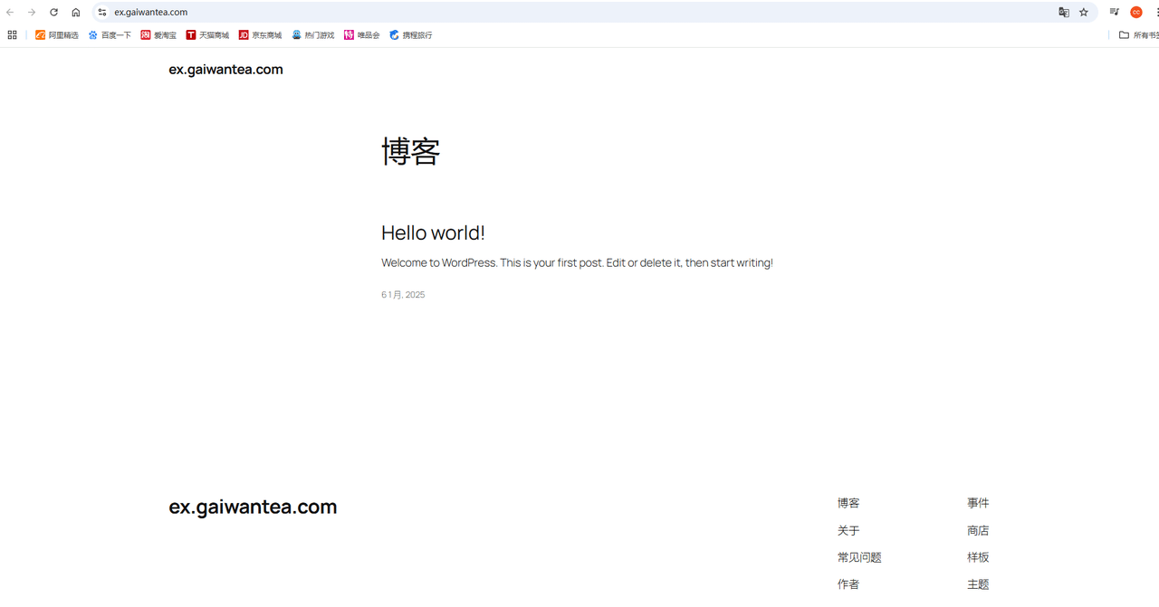Go back using the browser back arrow
This screenshot has width=1159, height=607.
click(x=10, y=12)
